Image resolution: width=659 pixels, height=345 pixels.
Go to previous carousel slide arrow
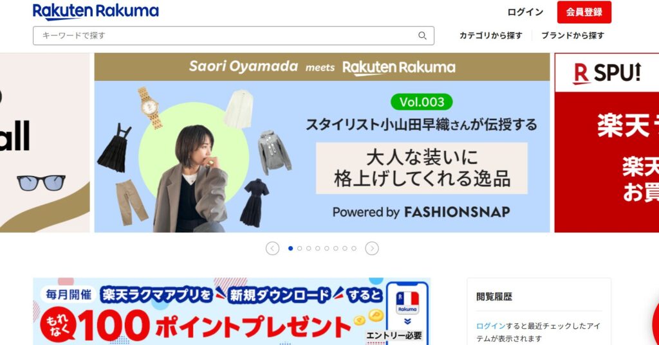click(272, 249)
